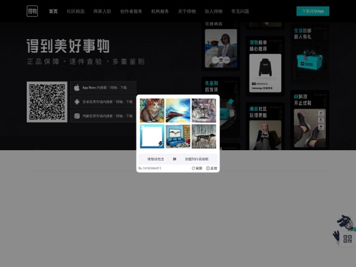Screen dimensions: 356x267
Task: Click the 正品保障 · 逐件查验 · 多重鉴别 tagline
Action: (x=86, y=62)
